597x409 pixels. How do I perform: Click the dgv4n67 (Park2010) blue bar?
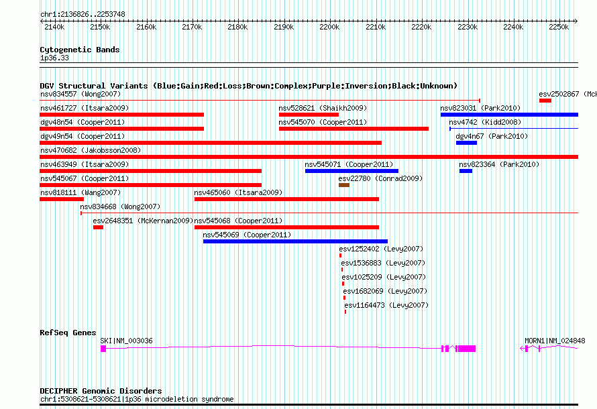466,143
